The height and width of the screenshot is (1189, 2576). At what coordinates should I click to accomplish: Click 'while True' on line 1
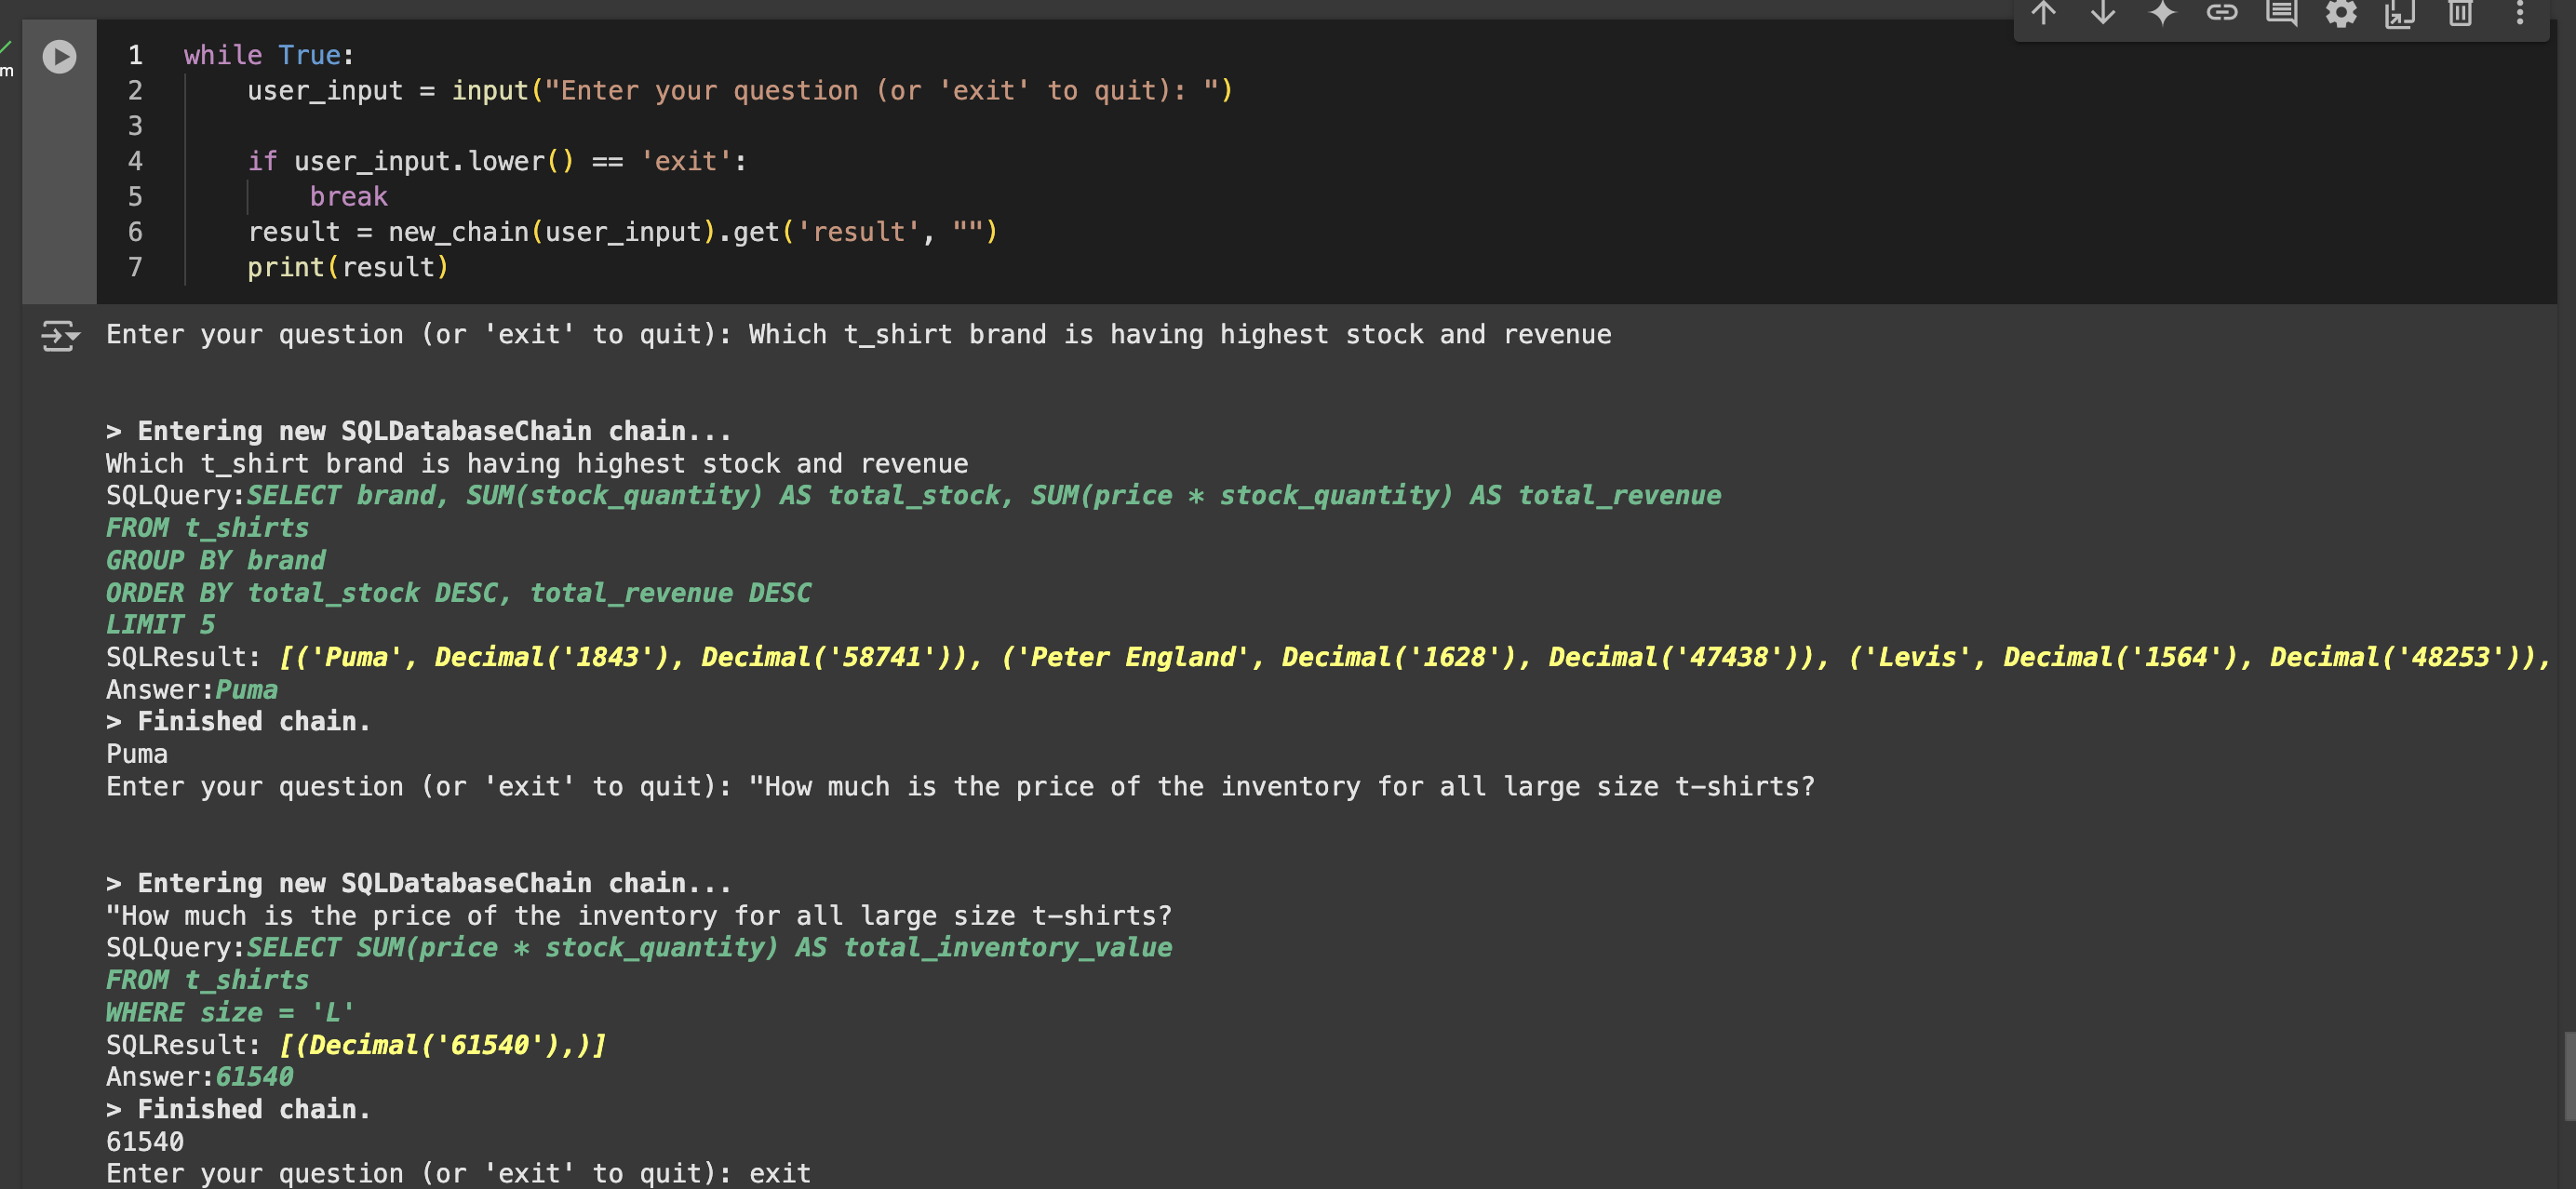coord(267,56)
